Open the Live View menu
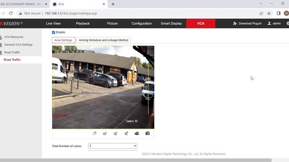 [x=53, y=23]
